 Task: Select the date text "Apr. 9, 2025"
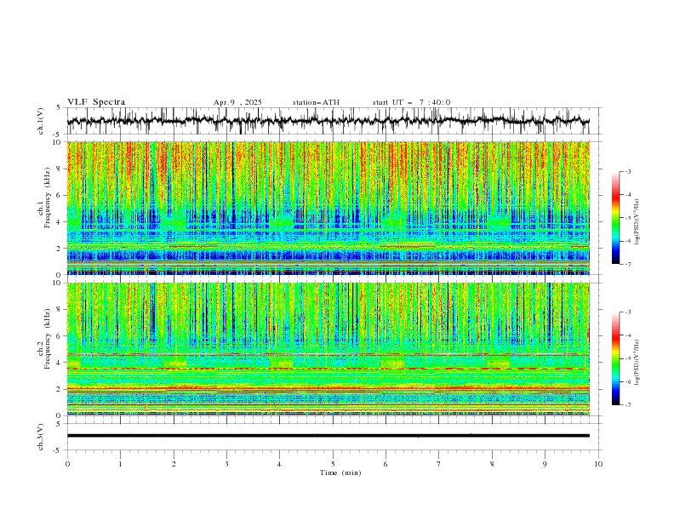click(x=237, y=102)
